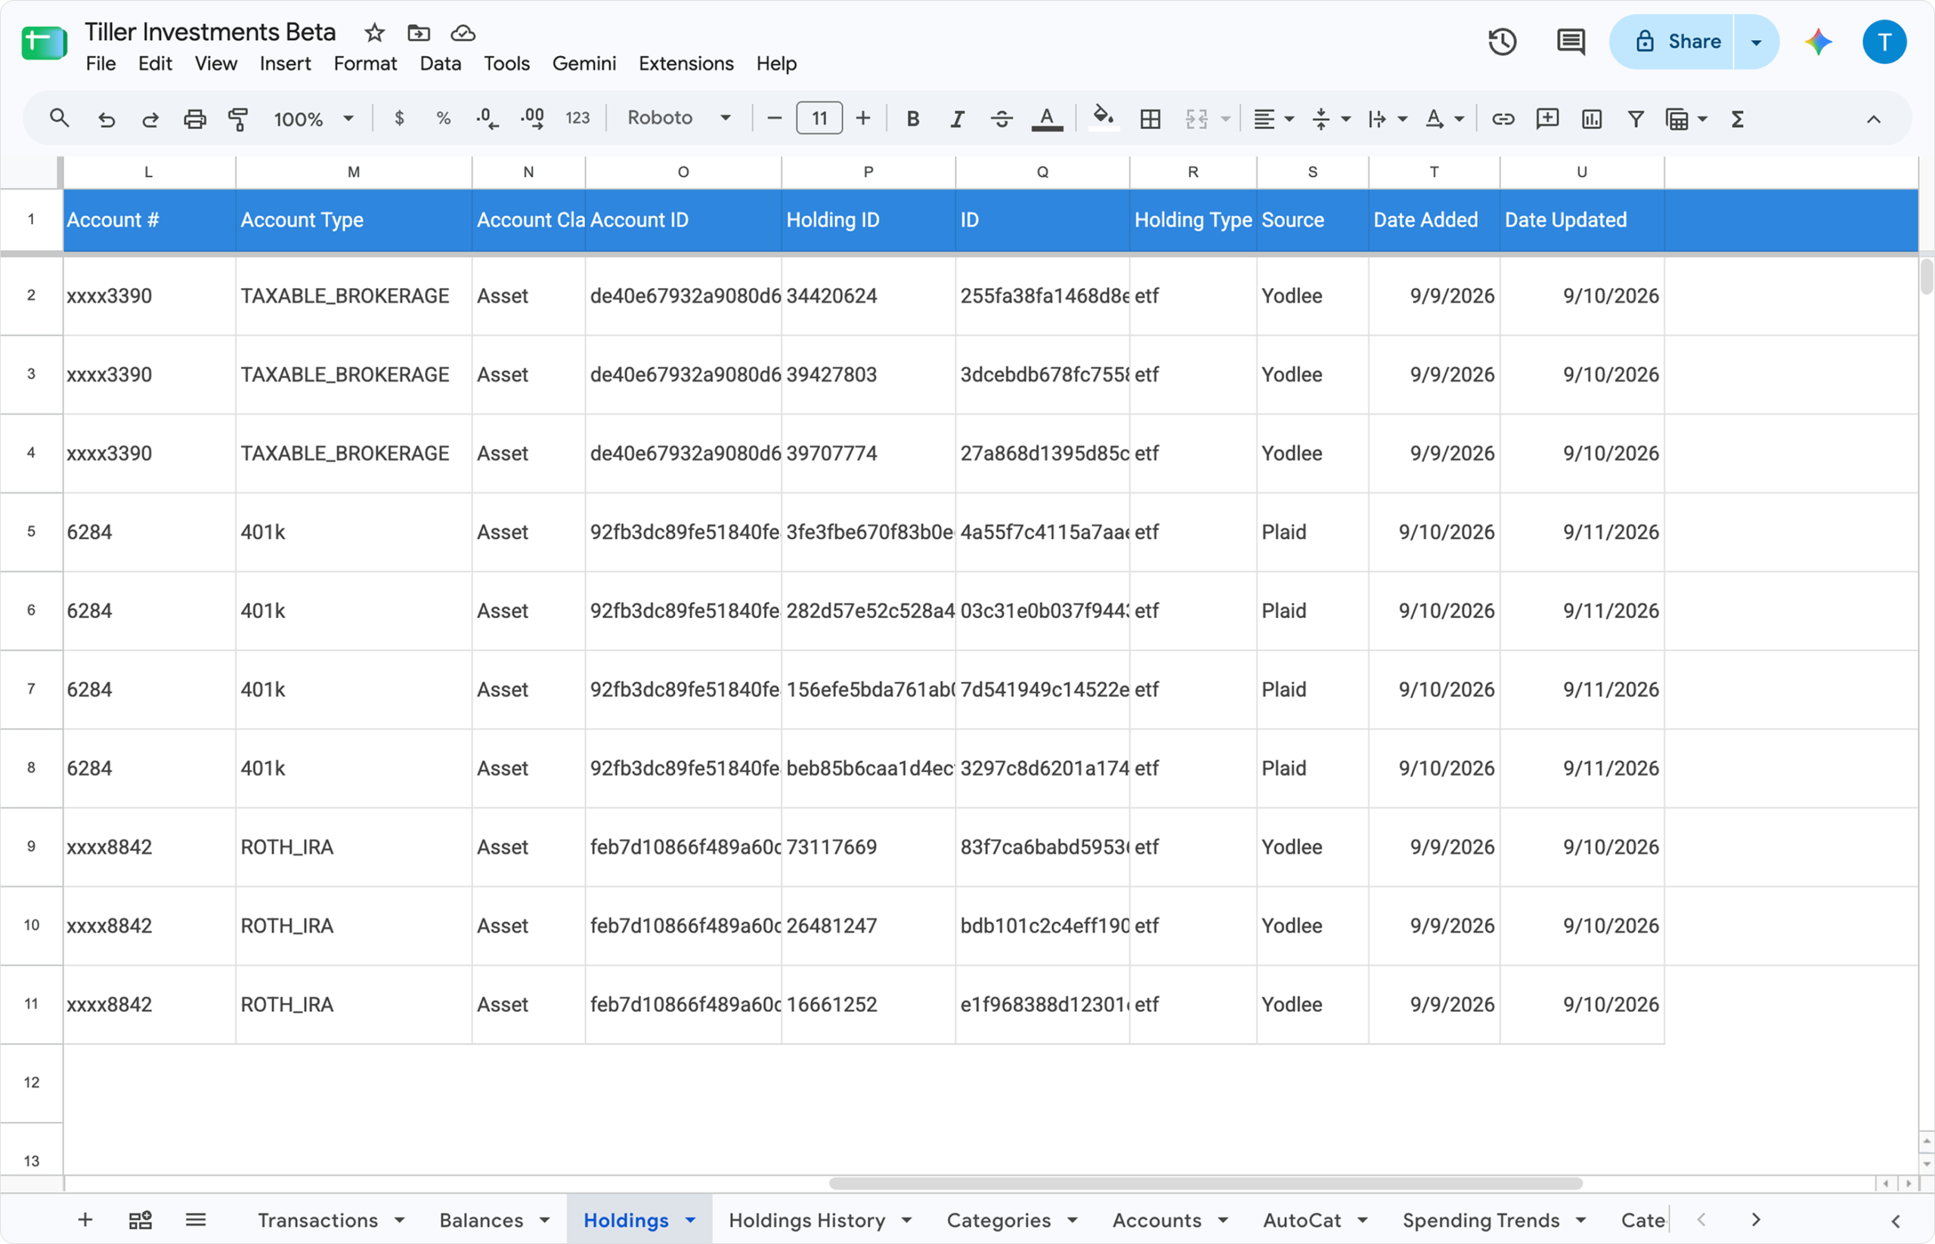
Task: Click the borders grid icon
Action: click(x=1150, y=119)
